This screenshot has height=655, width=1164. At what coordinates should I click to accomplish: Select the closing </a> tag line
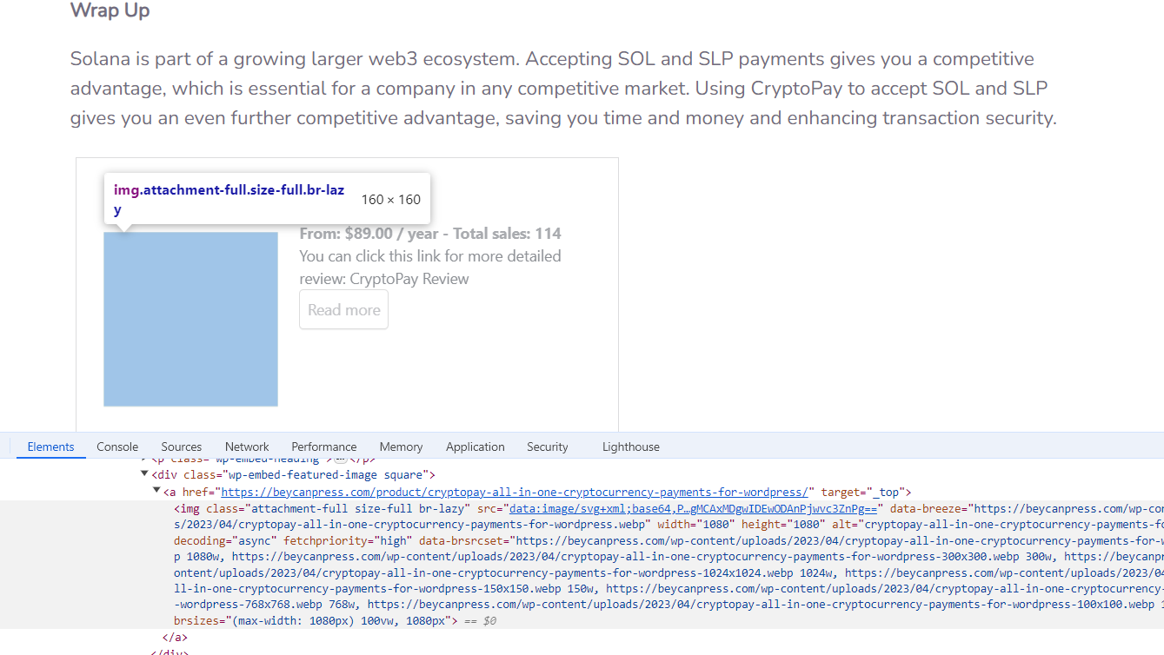tap(175, 637)
